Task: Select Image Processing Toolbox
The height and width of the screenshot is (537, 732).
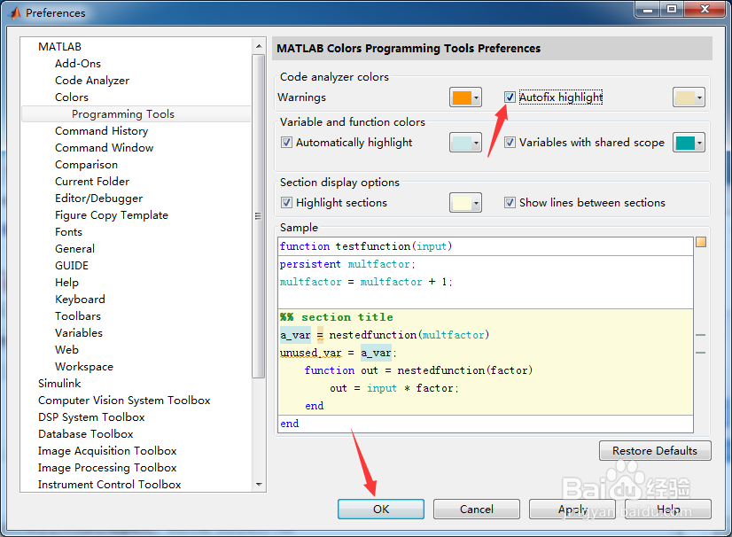Action: click(107, 467)
